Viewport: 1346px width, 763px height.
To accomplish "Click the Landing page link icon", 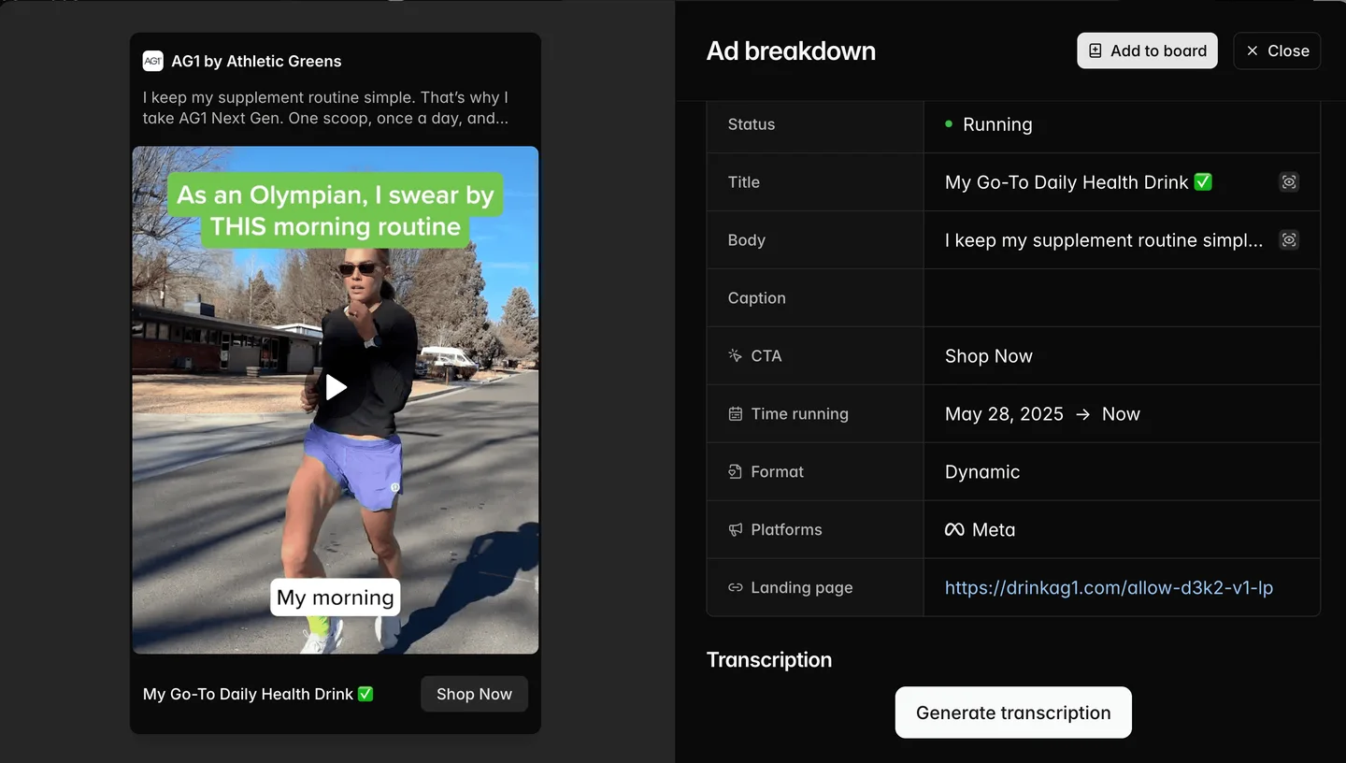I will pos(735,587).
